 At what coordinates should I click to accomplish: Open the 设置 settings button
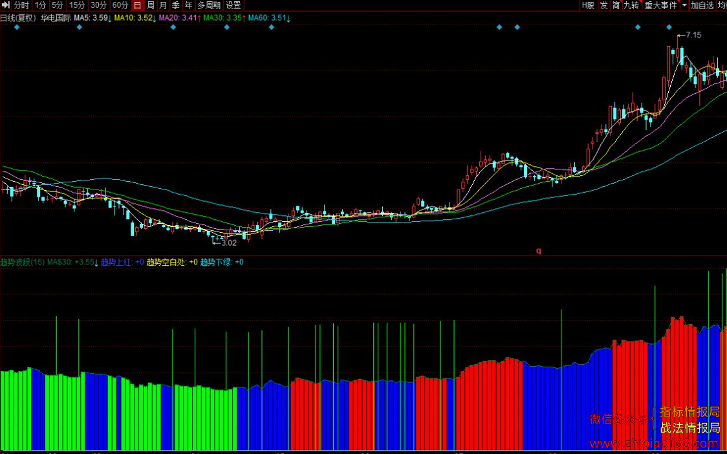point(233,5)
